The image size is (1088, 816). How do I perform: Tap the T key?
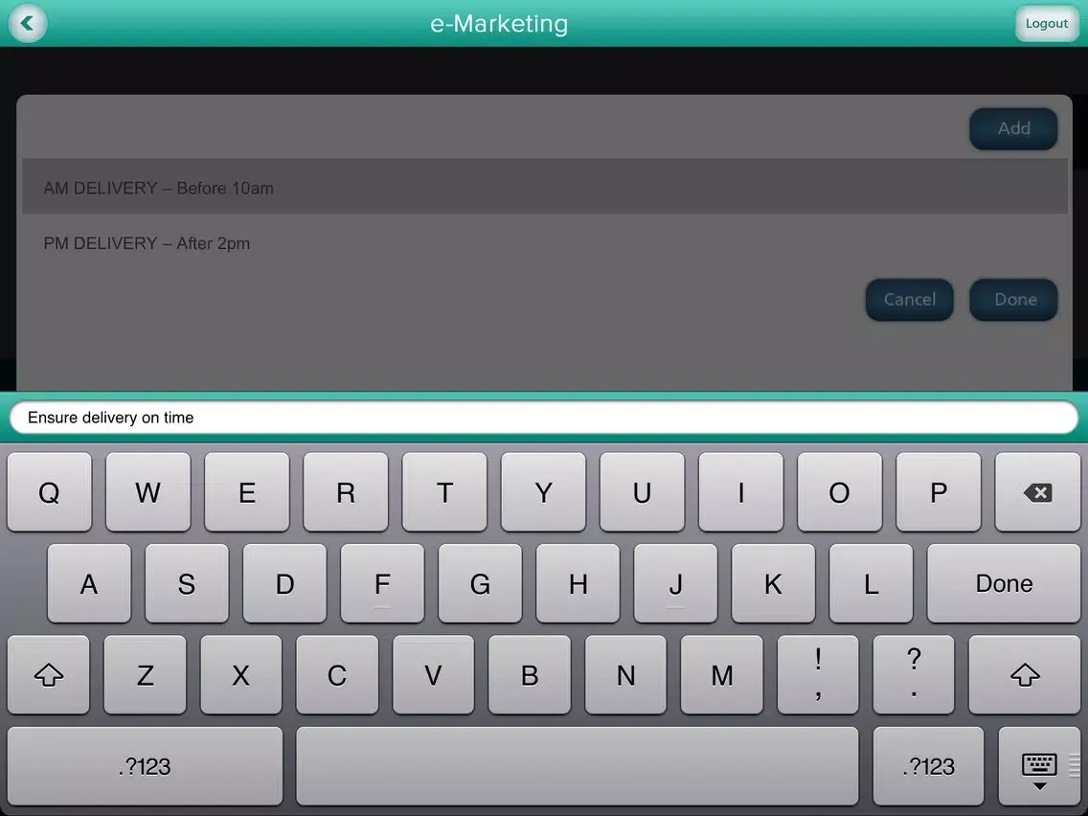[x=444, y=492]
